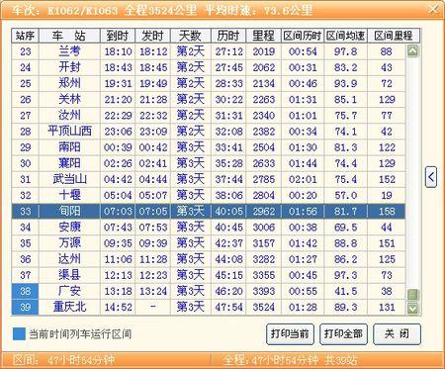445x369 pixels.
Task: Click day value 第3天 in 南阳 row
Action: (x=191, y=147)
